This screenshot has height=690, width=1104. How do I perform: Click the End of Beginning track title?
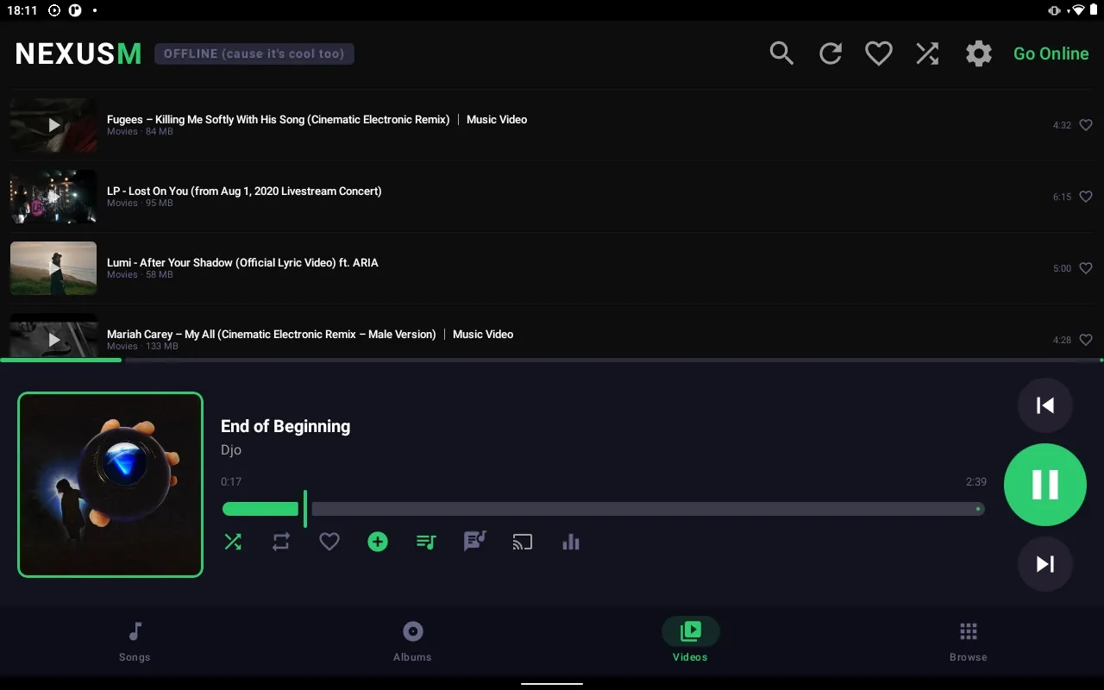(x=285, y=426)
